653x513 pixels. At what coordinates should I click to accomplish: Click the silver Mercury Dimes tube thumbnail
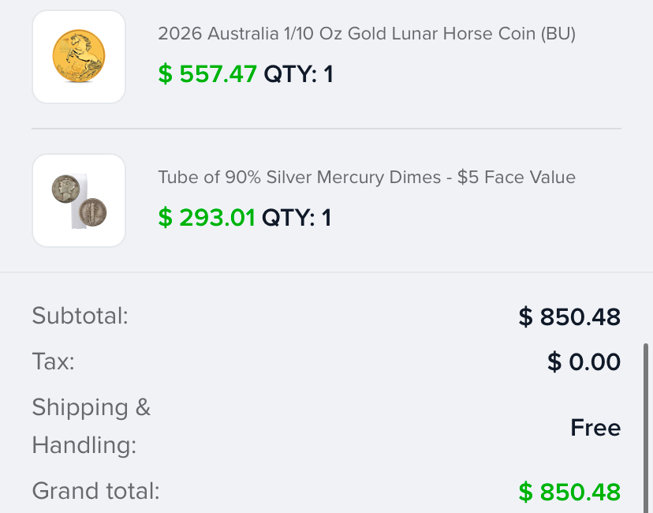pyautogui.click(x=79, y=200)
